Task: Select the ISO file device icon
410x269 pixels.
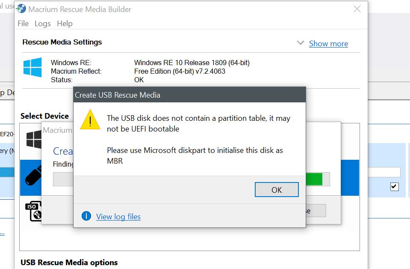Action: (33, 211)
